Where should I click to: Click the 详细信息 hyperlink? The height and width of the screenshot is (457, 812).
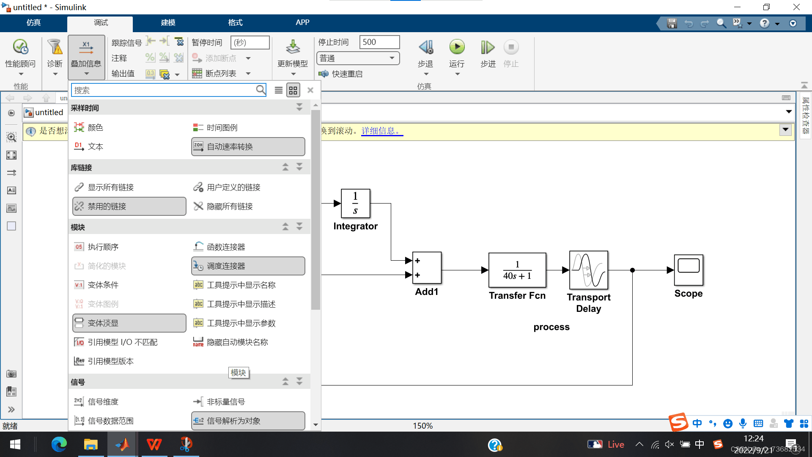click(x=381, y=131)
